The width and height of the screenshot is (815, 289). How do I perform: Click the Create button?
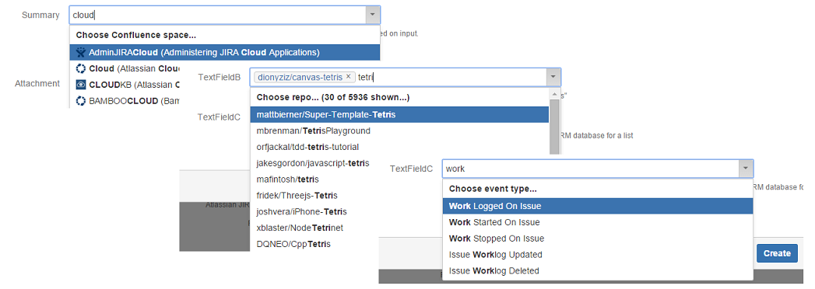(777, 253)
